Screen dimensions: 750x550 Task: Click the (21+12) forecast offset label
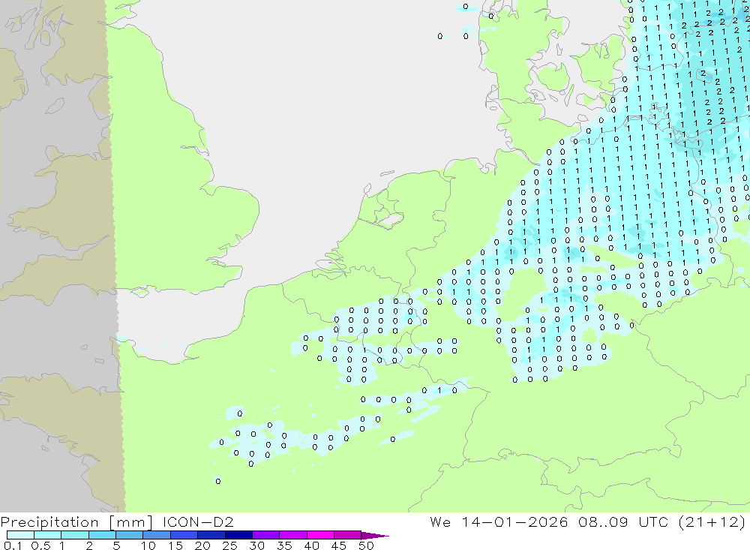coord(712,521)
